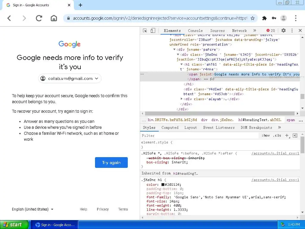Viewport: 305px width, 229px height.
Task: Click the address bar URL
Action: [x=160, y=18]
